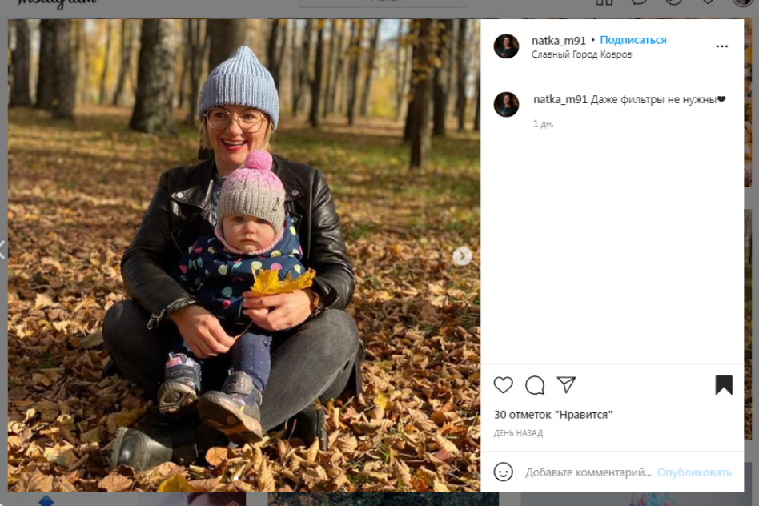This screenshot has height=506, width=759.
Task: Click the speech bubble comment icon
Action: (535, 385)
